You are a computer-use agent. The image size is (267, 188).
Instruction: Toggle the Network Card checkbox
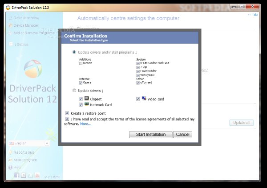[81, 104]
